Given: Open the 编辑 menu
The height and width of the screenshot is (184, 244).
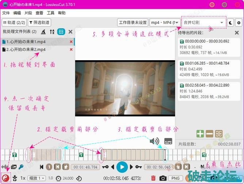Looking at the screenshot, I should click(x=17, y=13).
